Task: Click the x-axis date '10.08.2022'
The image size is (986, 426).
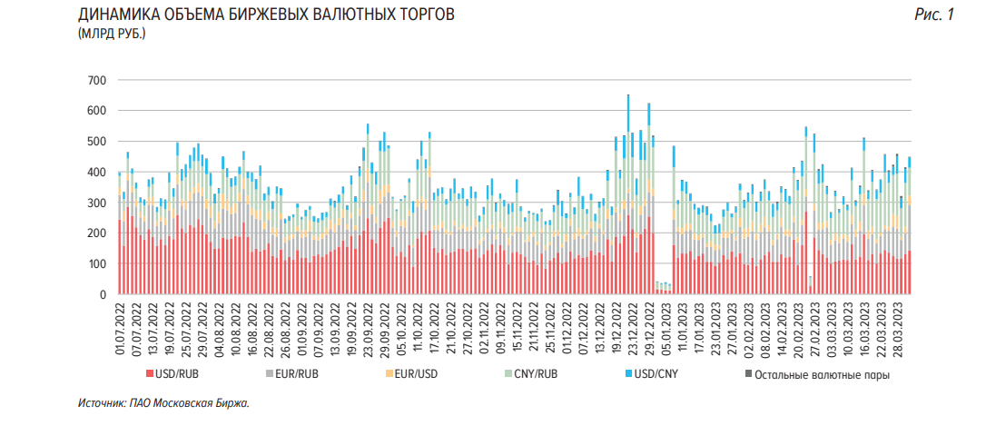Action: (x=234, y=332)
